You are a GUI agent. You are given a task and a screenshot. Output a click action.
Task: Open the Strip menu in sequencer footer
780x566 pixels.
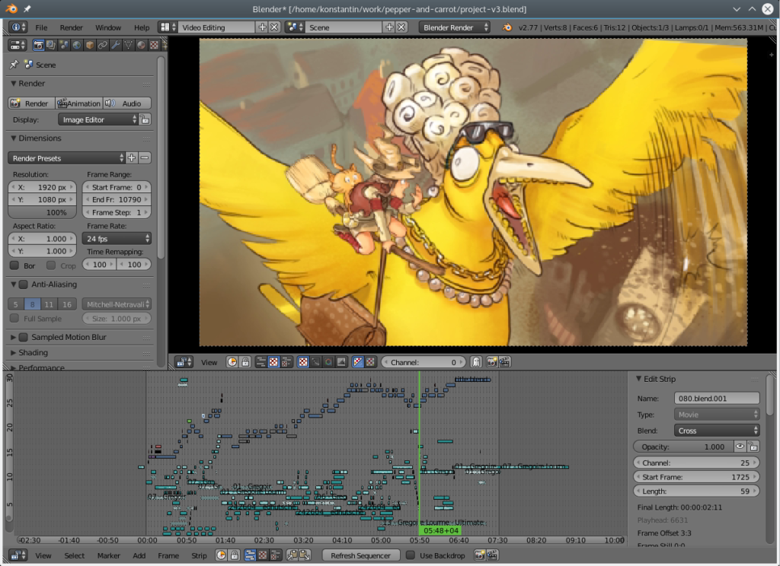click(x=199, y=555)
